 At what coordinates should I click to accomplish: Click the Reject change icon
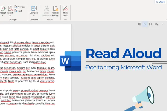pos(10,9)
